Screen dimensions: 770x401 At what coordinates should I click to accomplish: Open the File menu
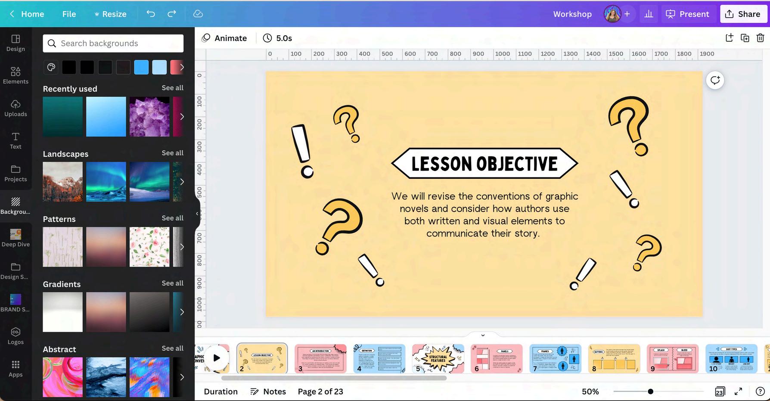69,14
